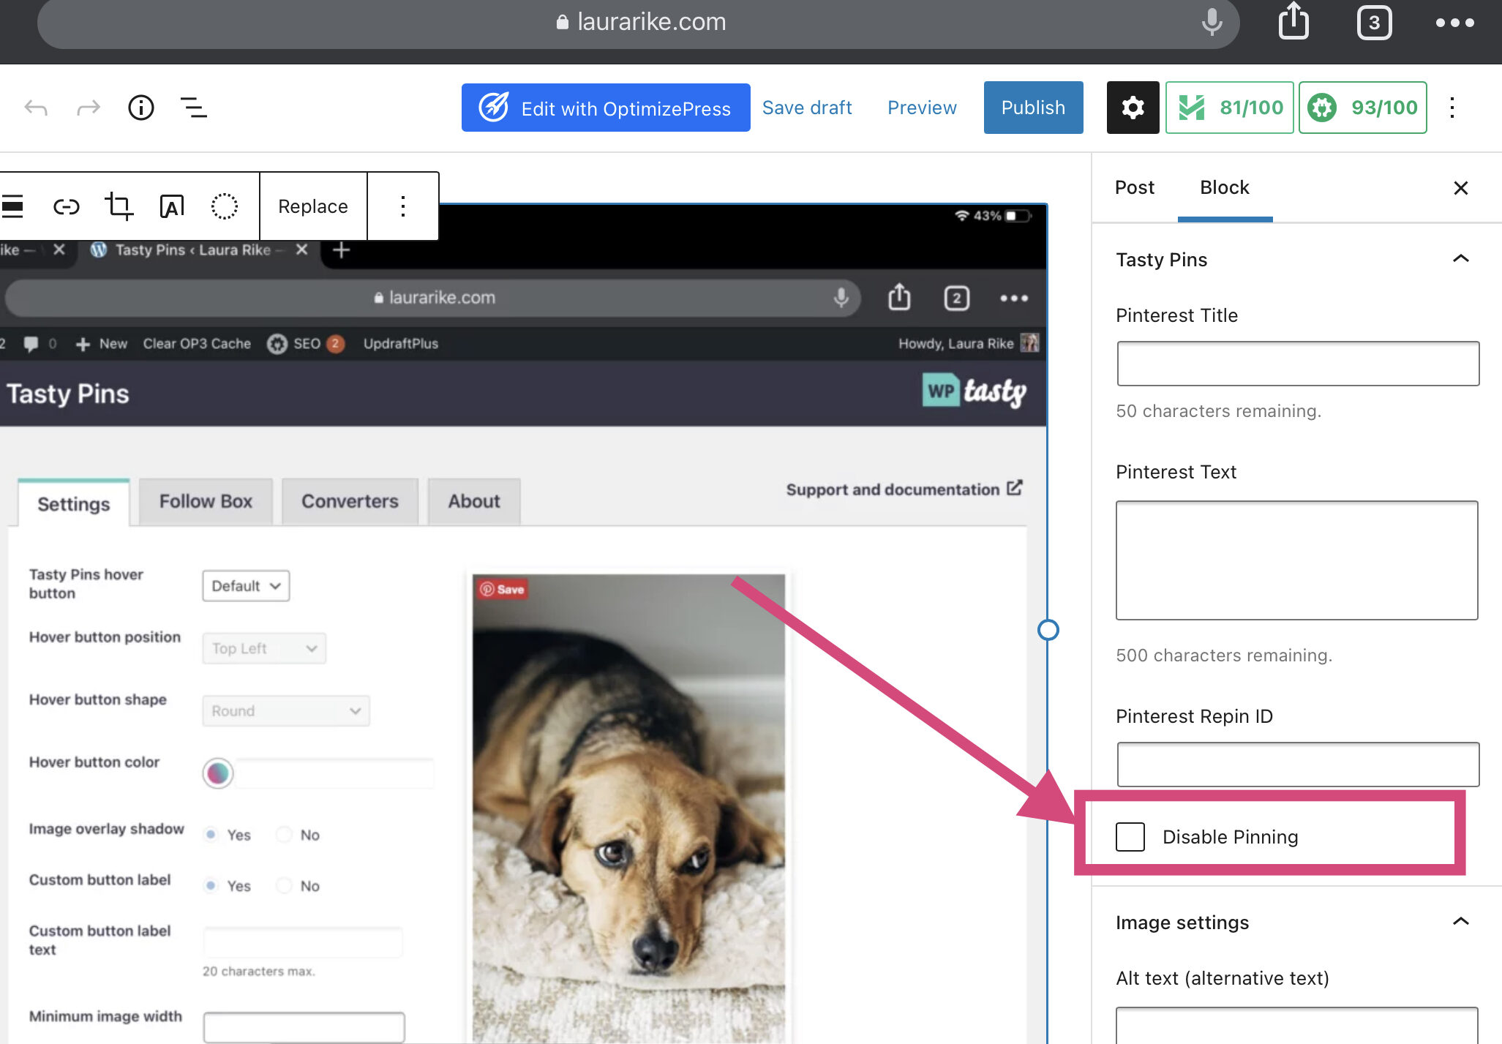
Task: Collapse the Tasty Pins panel
Action: click(x=1460, y=259)
